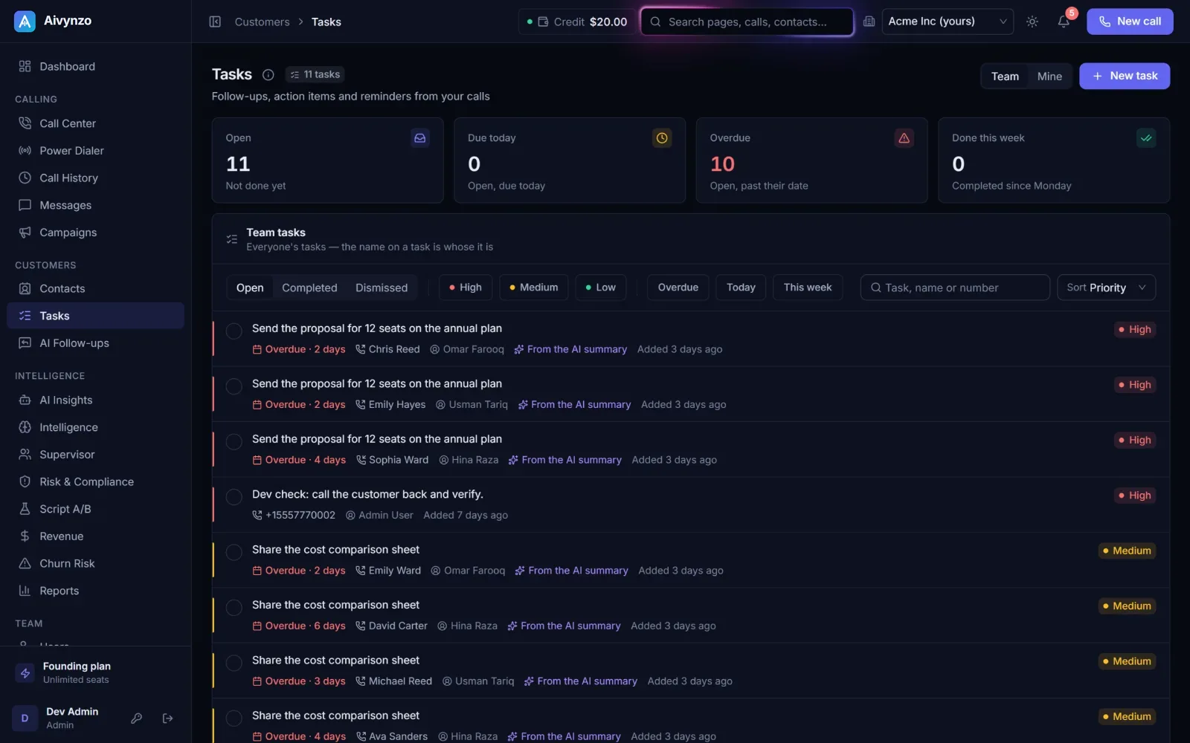Select the Team view tab
The image size is (1190, 743).
(1005, 76)
